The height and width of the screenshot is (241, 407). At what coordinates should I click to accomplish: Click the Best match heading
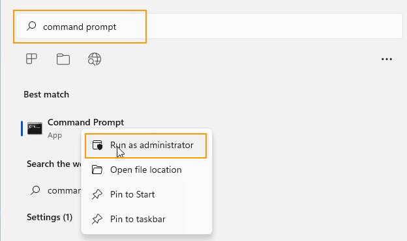point(46,95)
